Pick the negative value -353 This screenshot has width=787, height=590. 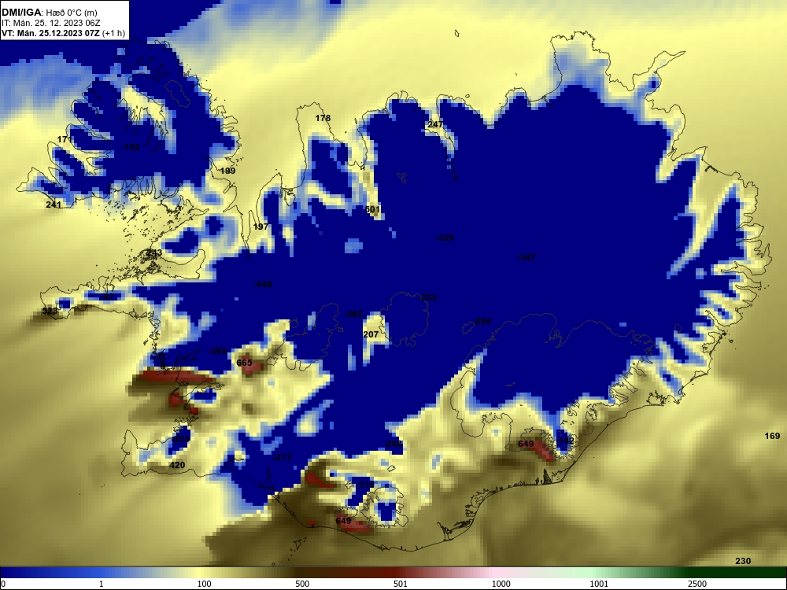tap(427, 297)
